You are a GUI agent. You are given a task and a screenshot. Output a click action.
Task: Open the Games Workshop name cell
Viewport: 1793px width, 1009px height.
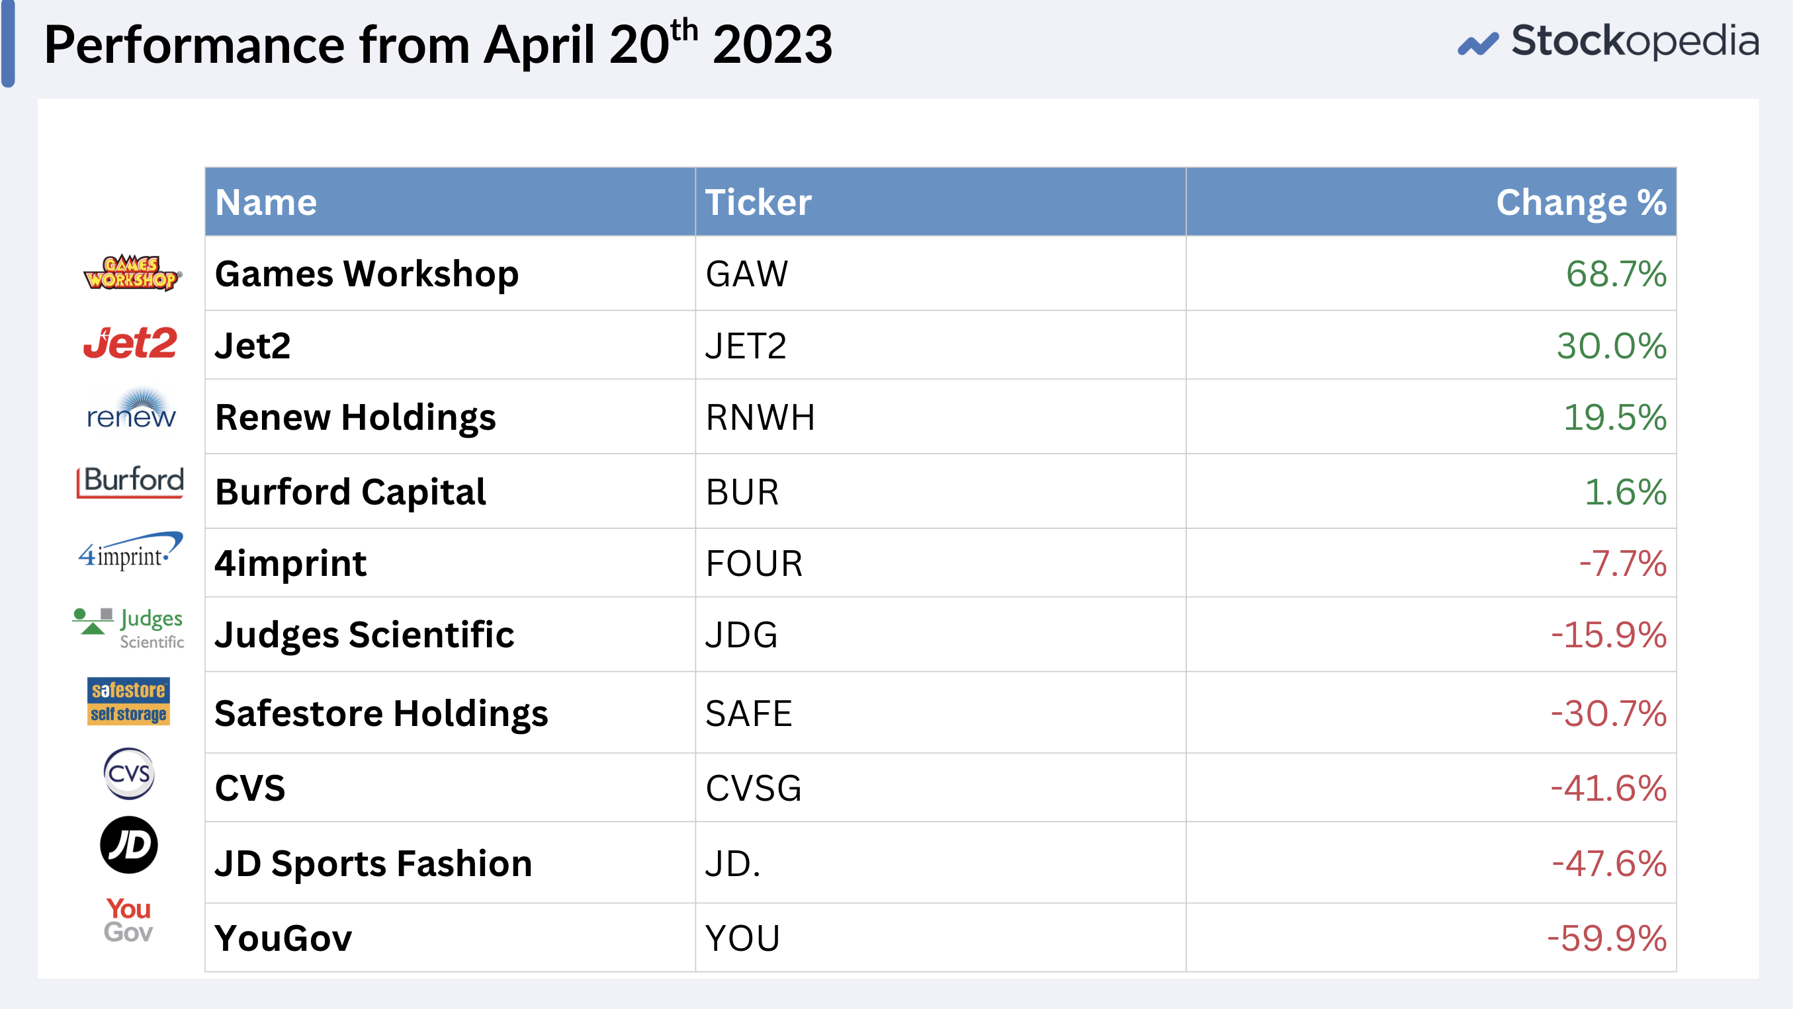[450, 273]
